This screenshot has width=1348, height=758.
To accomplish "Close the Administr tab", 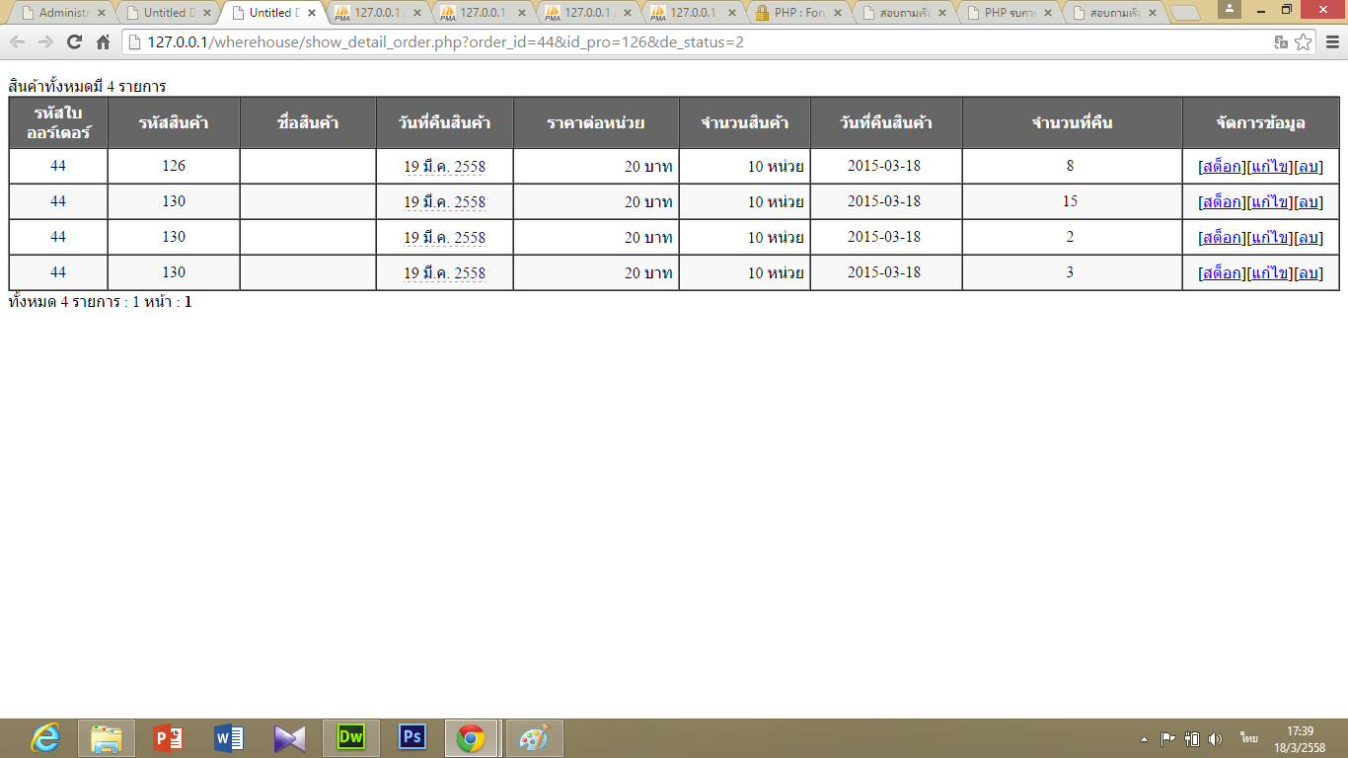I will point(102,13).
